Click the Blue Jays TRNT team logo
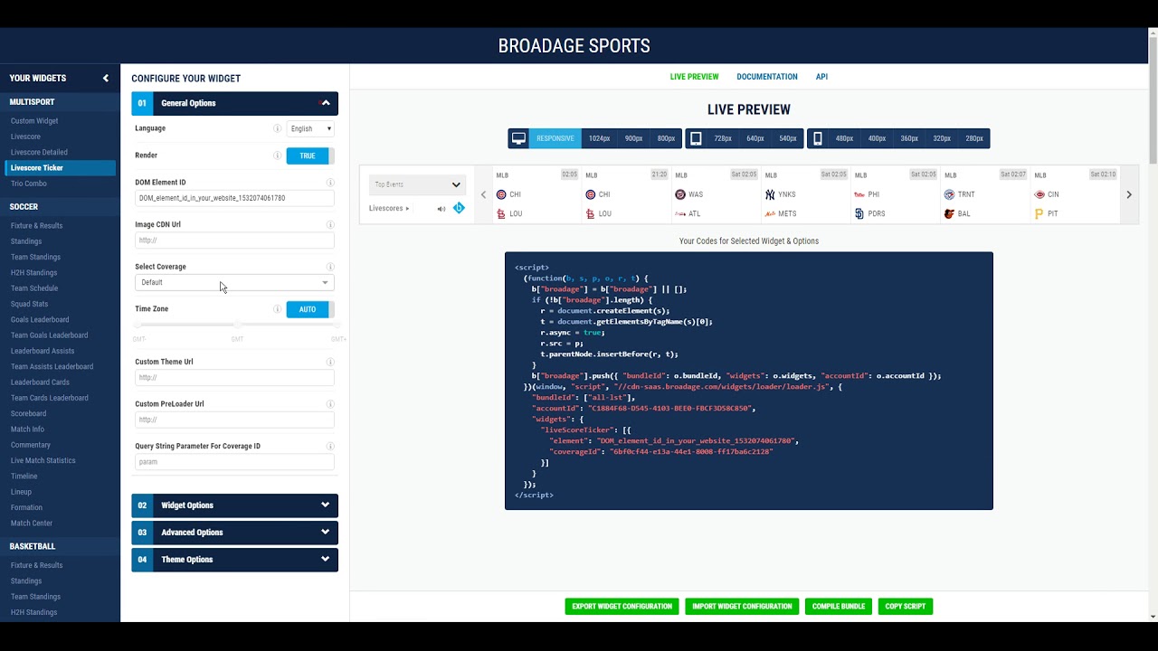This screenshot has height=651, width=1158. pyautogui.click(x=949, y=194)
